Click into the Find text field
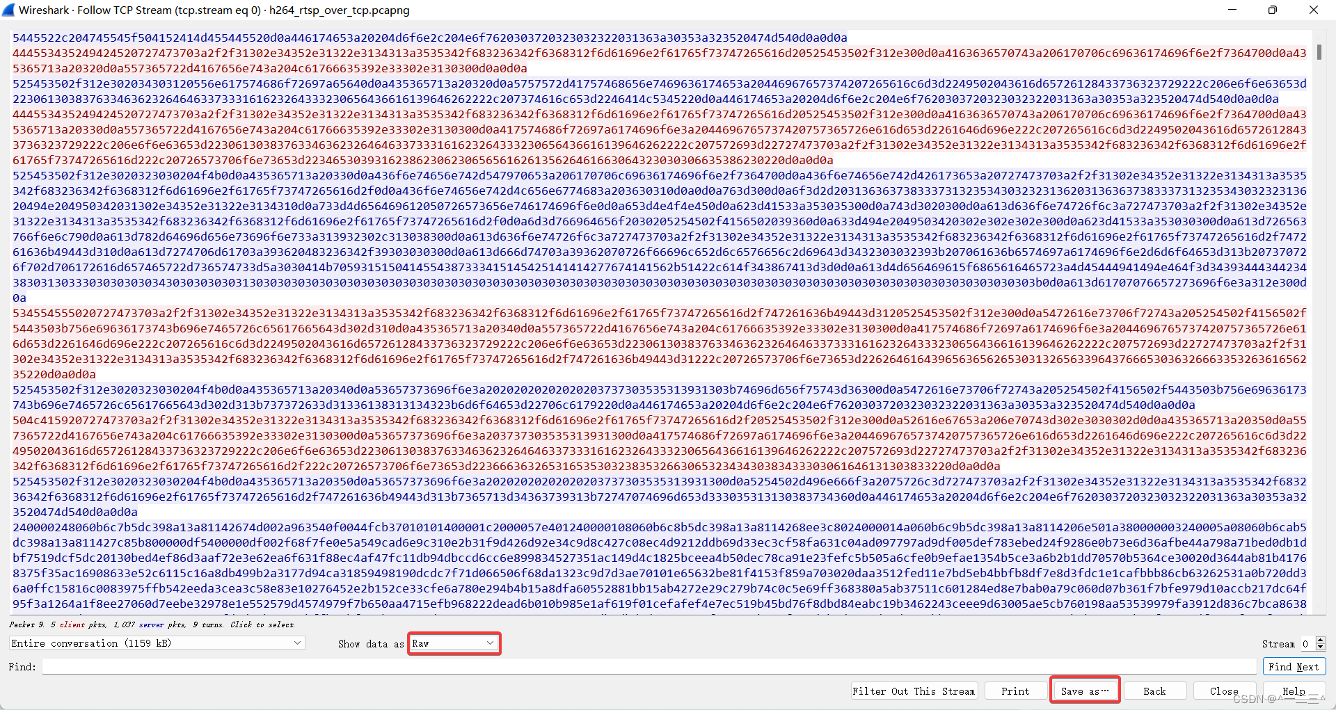The height and width of the screenshot is (710, 1336). coord(649,666)
